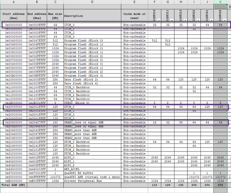Click the 'End address [Hex]' header cell

coord(37,16)
